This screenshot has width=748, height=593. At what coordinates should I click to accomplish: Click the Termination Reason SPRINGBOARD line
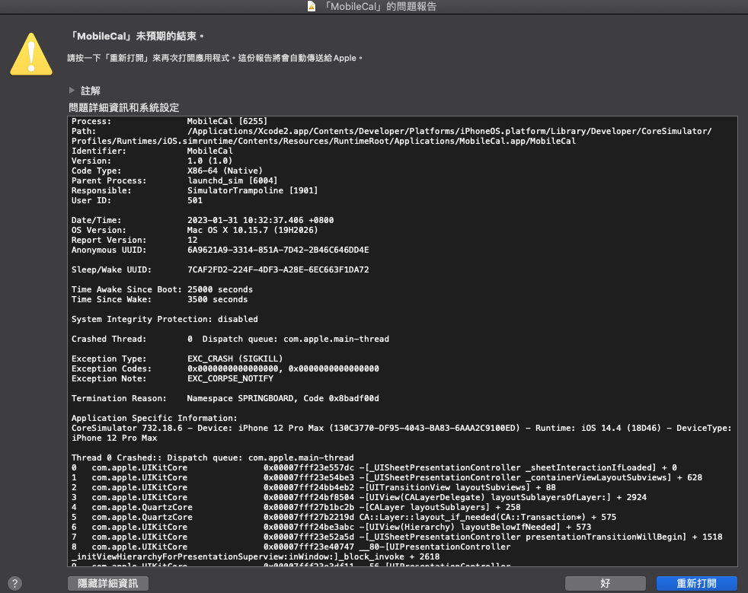point(225,398)
